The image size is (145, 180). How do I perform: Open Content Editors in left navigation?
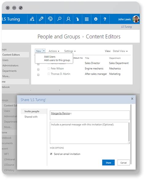[x=11, y=55]
